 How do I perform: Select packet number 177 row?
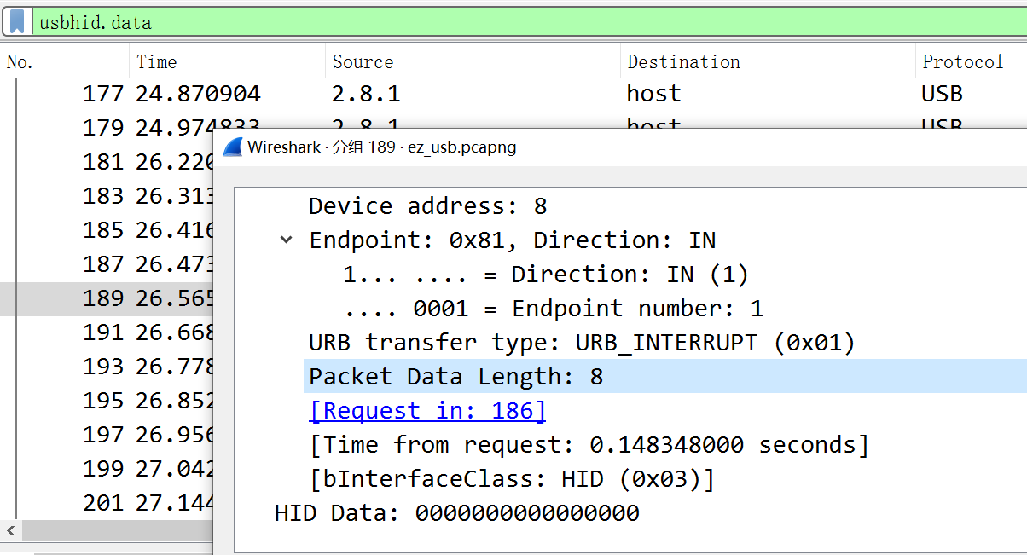[x=102, y=94]
